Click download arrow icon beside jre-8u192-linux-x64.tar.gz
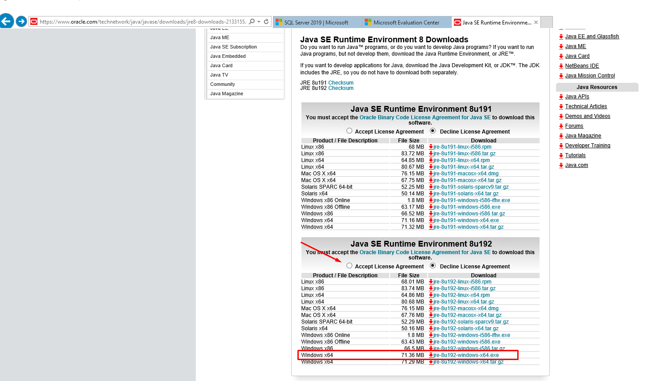 pyautogui.click(x=431, y=302)
